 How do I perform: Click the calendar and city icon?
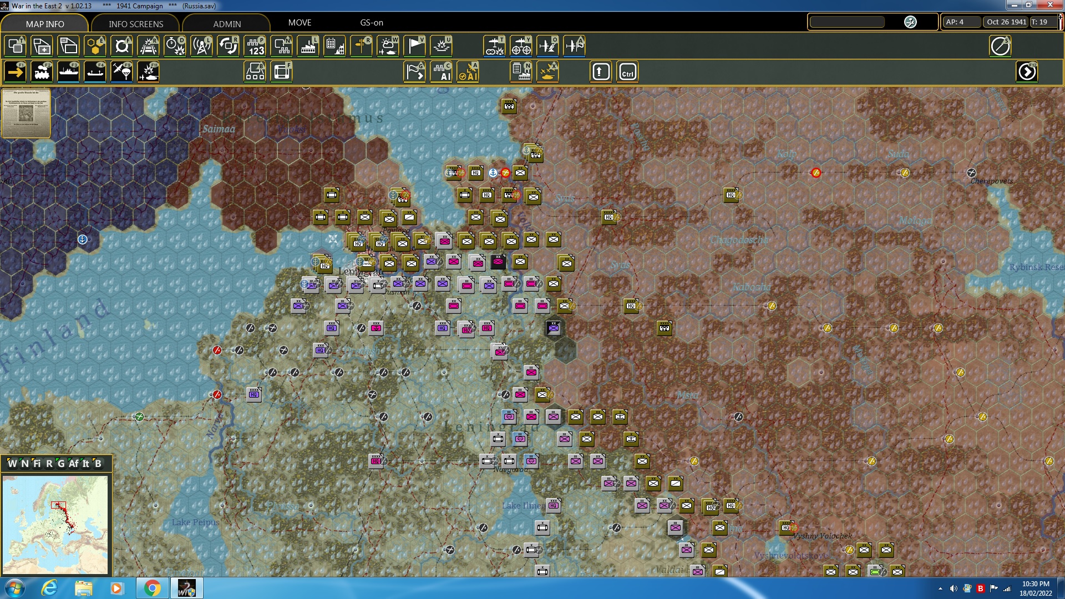coord(334,46)
